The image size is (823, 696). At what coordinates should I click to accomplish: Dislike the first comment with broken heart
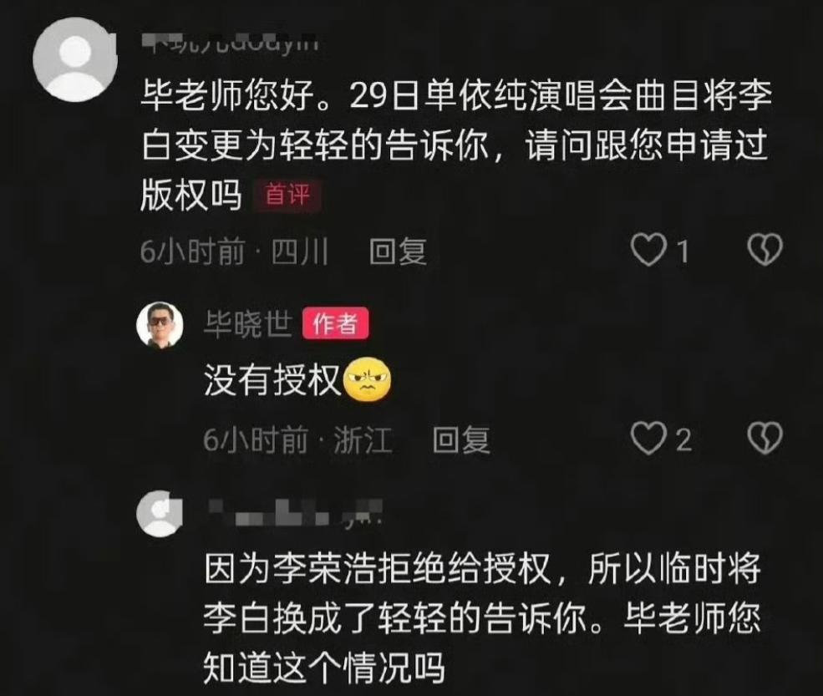(765, 249)
